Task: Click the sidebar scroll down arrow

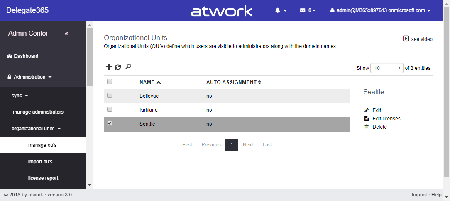Action: point(90,185)
